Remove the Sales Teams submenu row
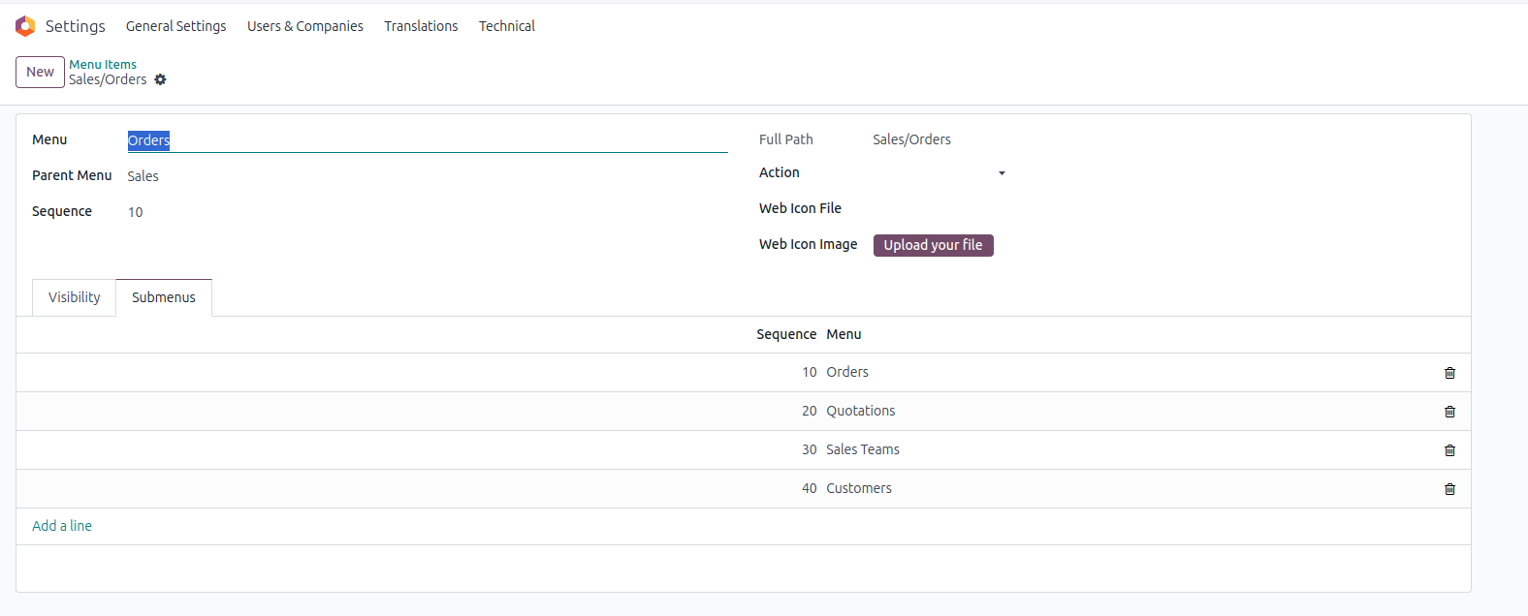1528x616 pixels. coord(1449,450)
